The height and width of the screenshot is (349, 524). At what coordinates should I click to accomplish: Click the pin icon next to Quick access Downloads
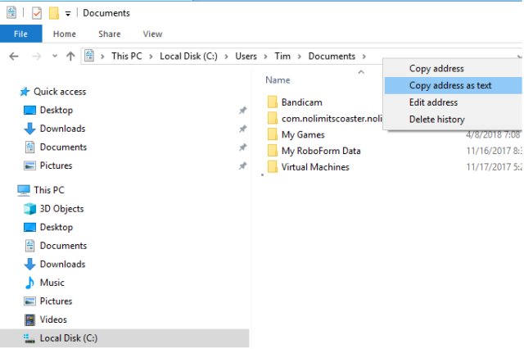click(242, 129)
